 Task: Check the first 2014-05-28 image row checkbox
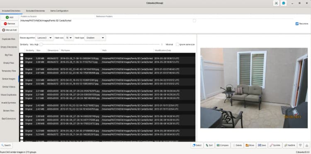[22, 58]
